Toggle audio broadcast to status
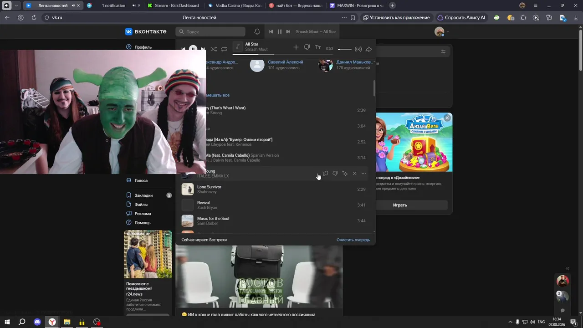This screenshot has width=583, height=328. pos(358,49)
